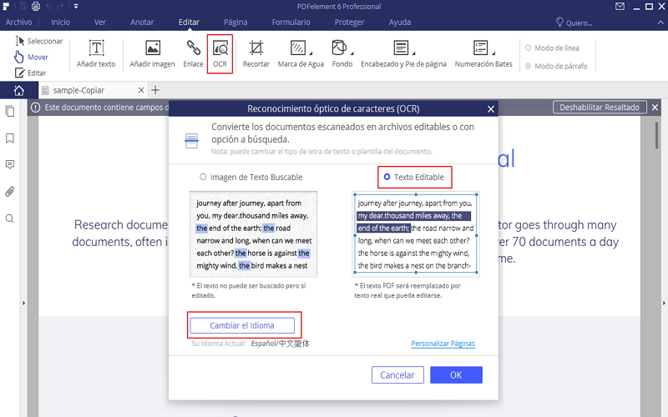Go to the home screen icon
The width and height of the screenshot is (668, 417).
pos(18,90)
